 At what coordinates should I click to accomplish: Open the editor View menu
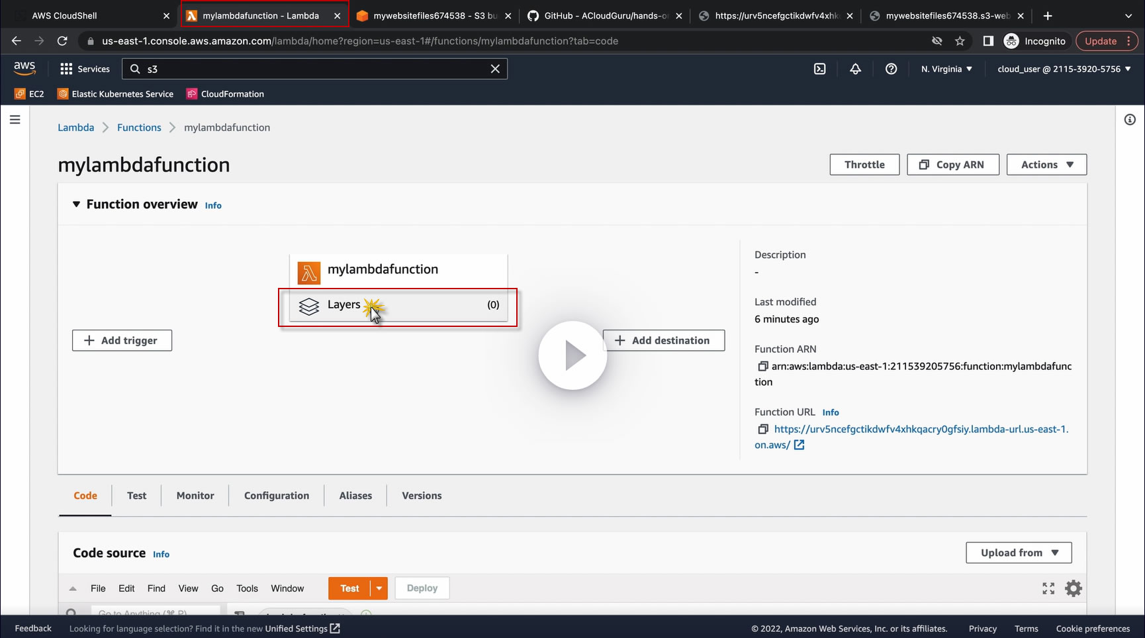pyautogui.click(x=188, y=588)
